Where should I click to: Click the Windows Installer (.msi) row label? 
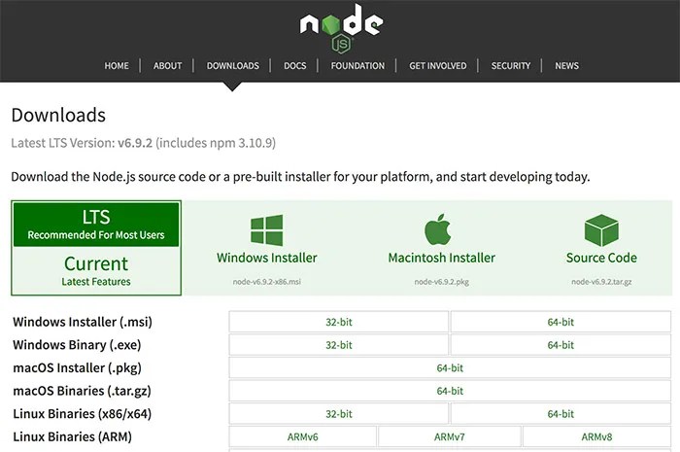pos(83,322)
